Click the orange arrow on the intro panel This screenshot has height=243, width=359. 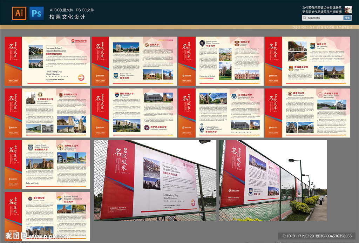pyautogui.click(x=81, y=77)
